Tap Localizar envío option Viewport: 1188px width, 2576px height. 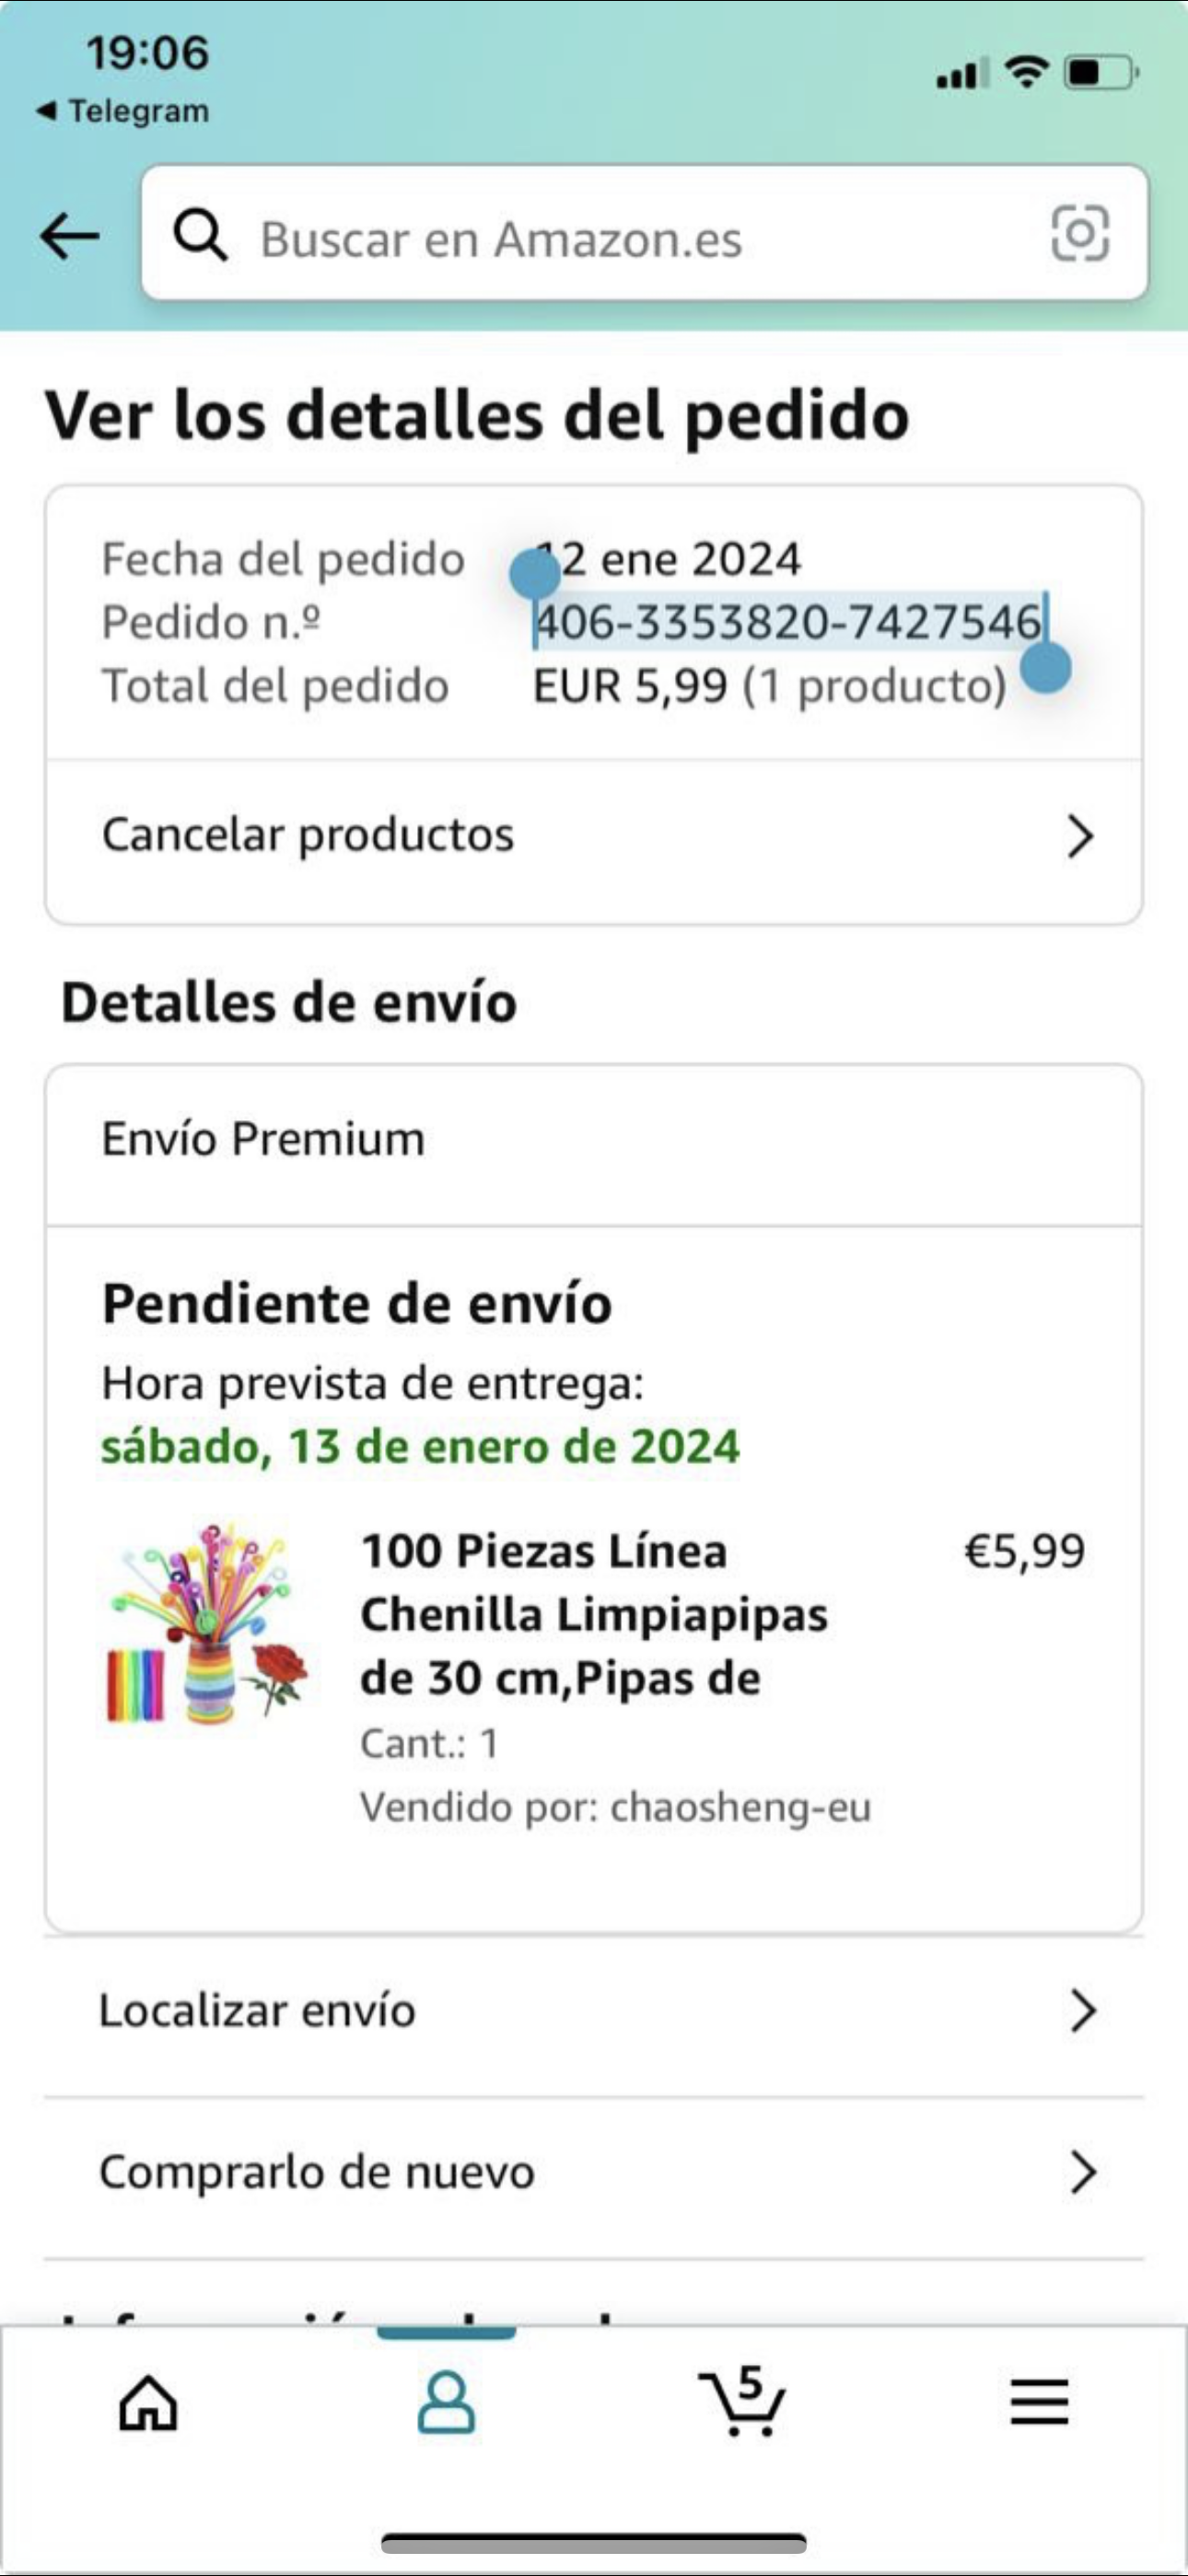(257, 2011)
